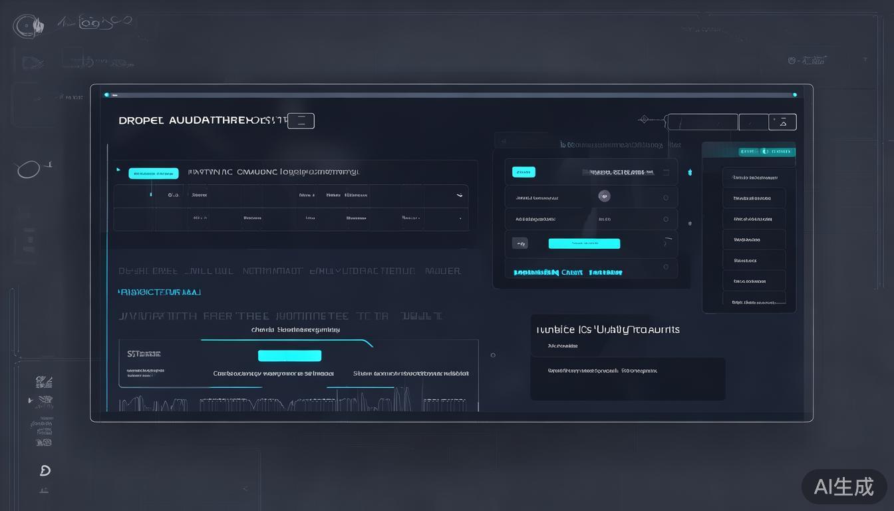
Task: Click the small cyan button in middle panel top row
Action: pos(523,172)
